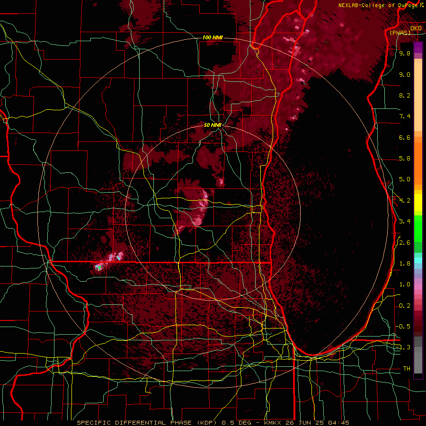Click the bright green band of the color bar
Screen dimensions: 426x426
418,228
